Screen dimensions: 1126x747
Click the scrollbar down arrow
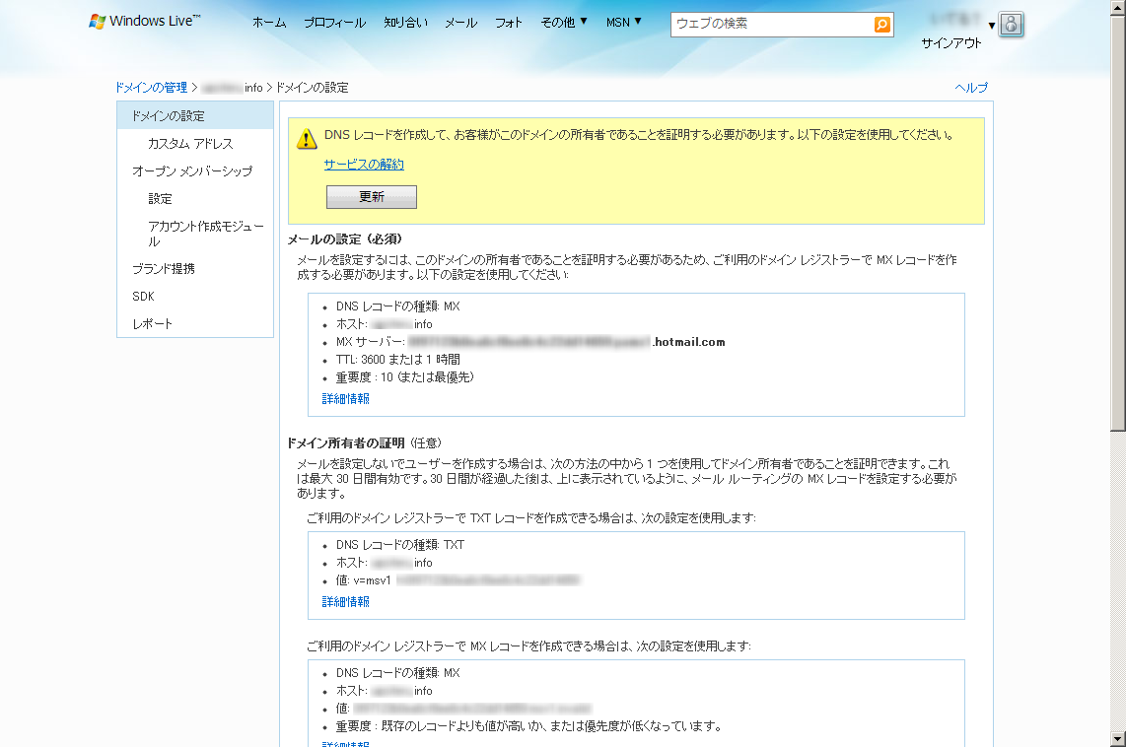coord(1118,739)
